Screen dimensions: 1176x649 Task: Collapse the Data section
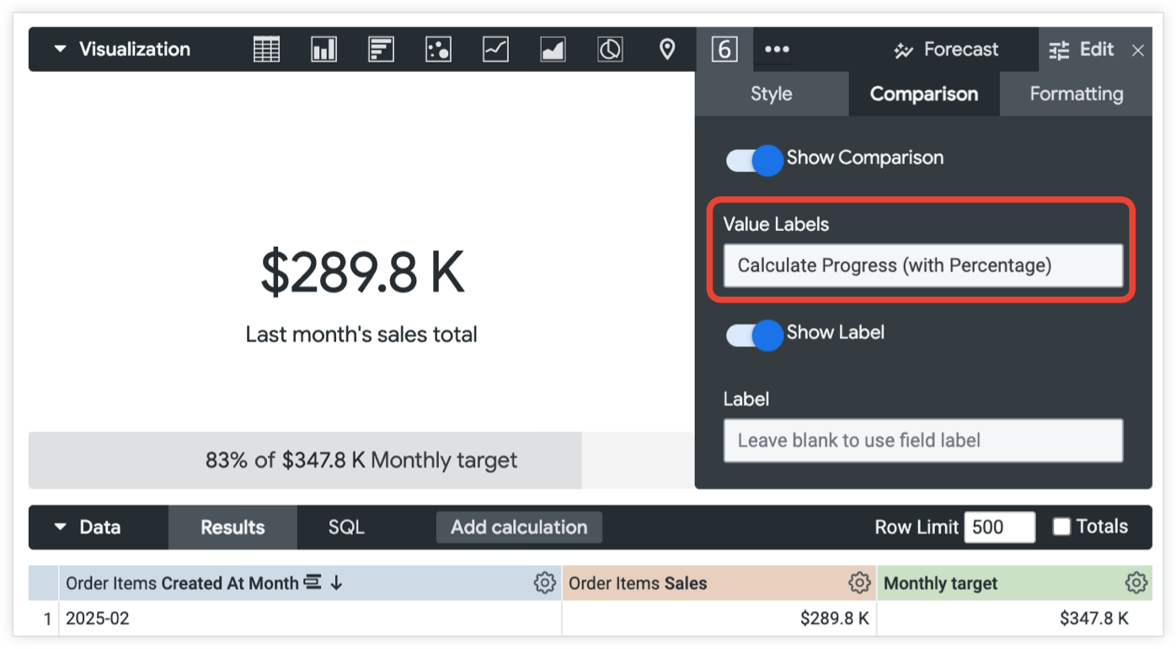tap(59, 527)
